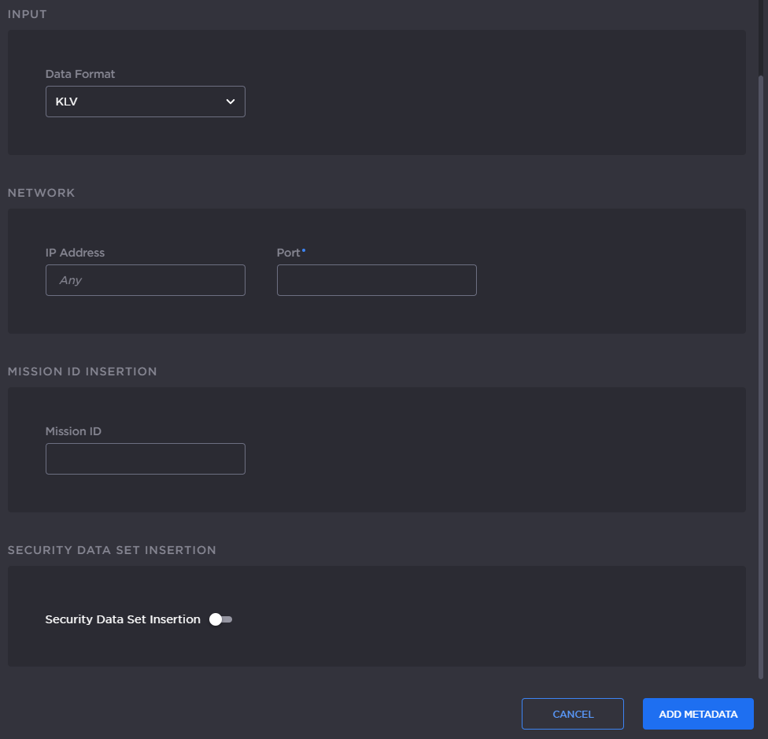The height and width of the screenshot is (739, 768).
Task: Open the Data Format dropdown
Action: click(145, 102)
